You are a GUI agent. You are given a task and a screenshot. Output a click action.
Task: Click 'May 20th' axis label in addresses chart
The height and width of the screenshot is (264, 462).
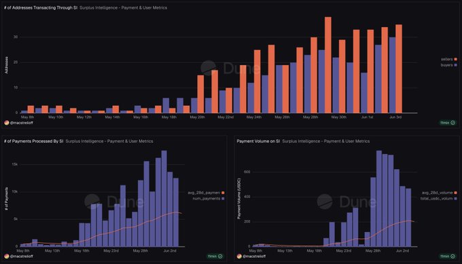pos(197,117)
